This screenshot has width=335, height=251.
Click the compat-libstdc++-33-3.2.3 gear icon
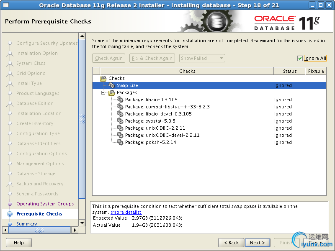120,107
